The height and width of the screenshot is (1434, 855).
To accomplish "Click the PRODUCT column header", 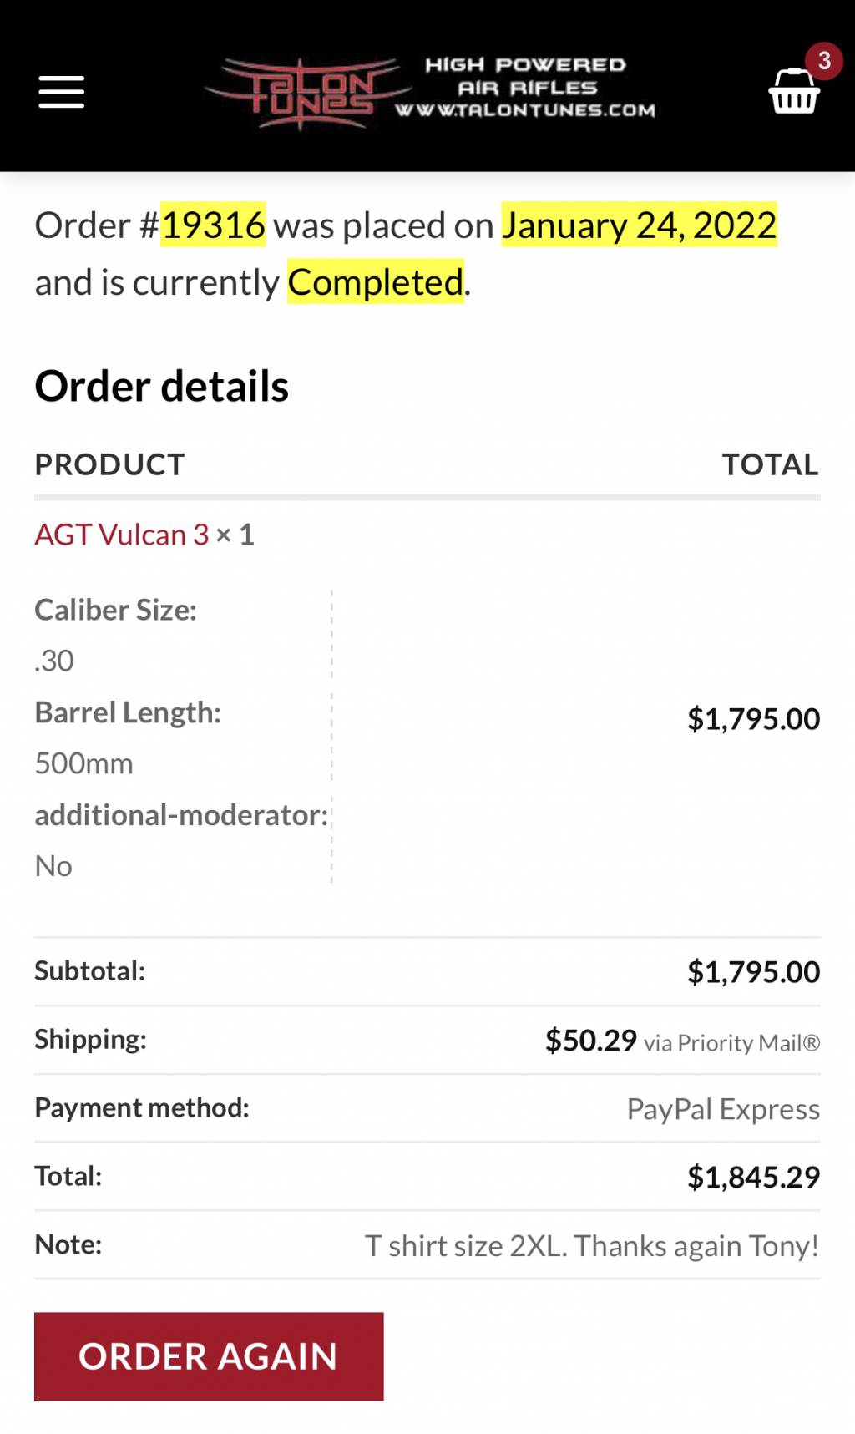I will click(x=109, y=464).
